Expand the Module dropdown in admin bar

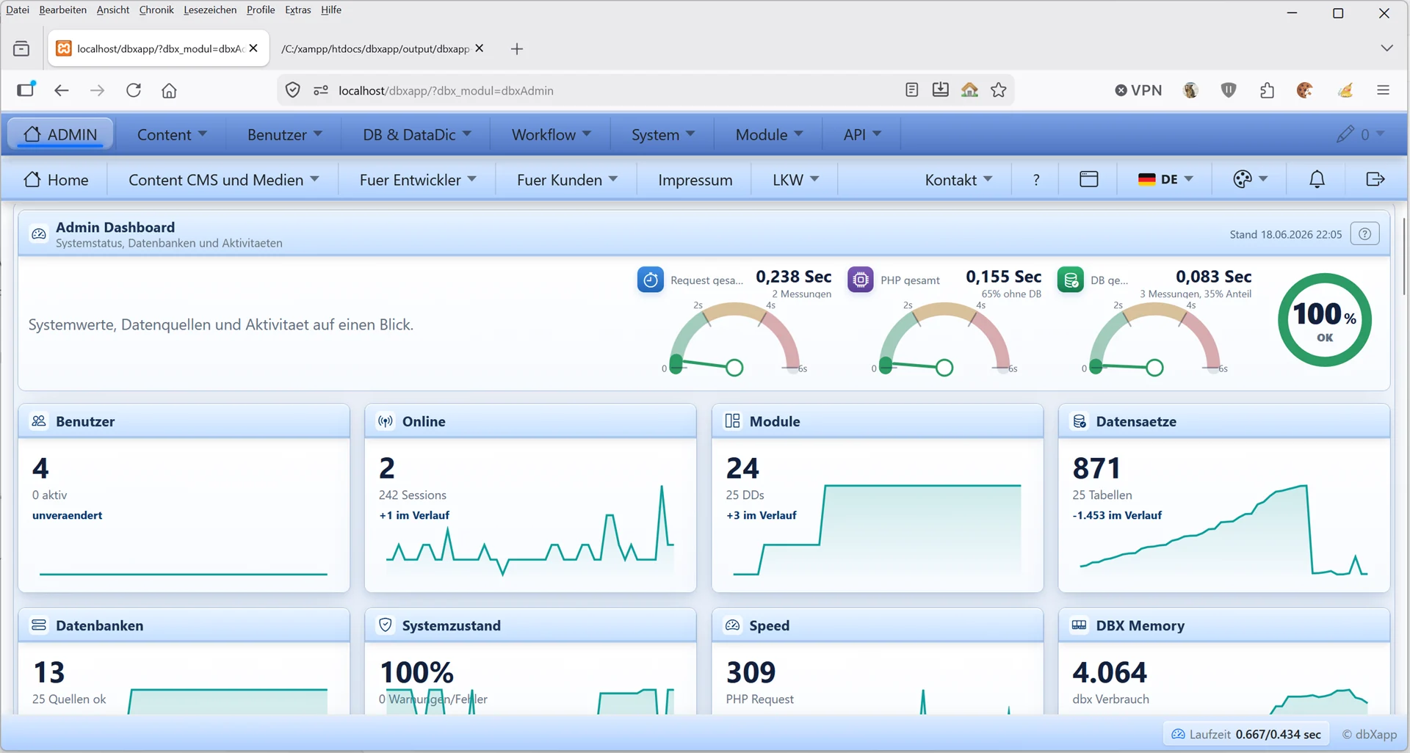pos(769,134)
